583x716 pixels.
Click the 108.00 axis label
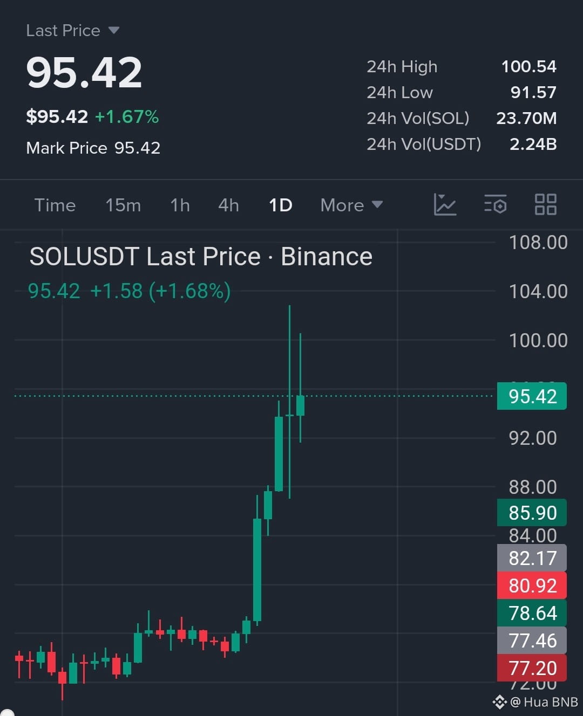[538, 243]
